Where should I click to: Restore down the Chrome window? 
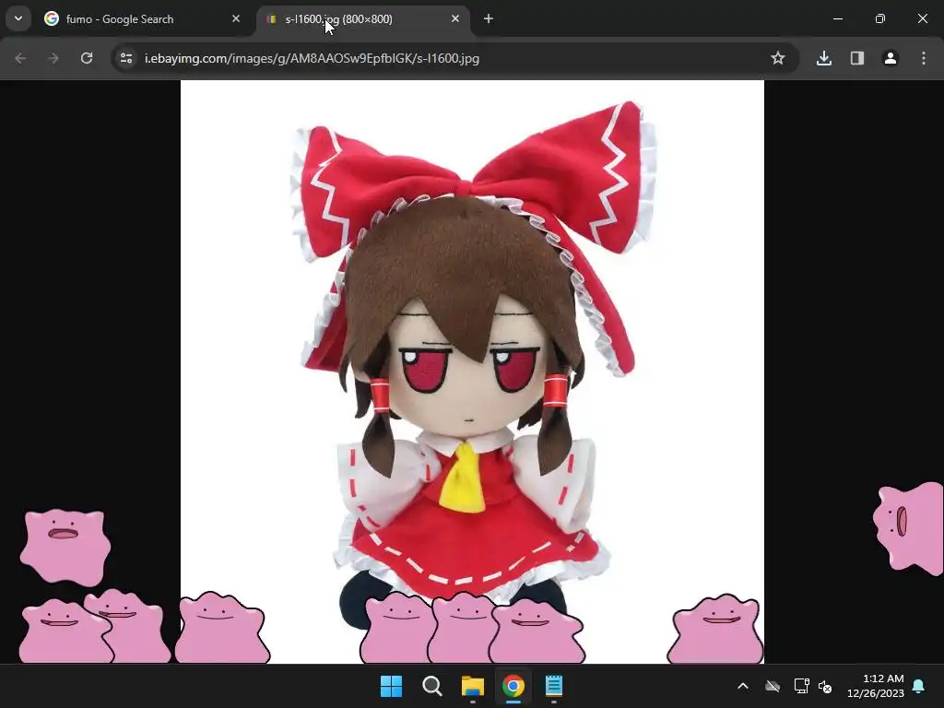[x=880, y=19]
